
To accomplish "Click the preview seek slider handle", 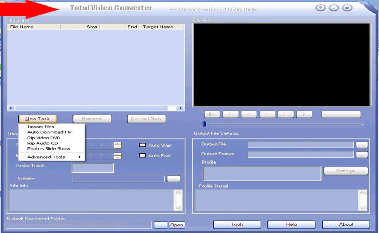I will 204,124.
